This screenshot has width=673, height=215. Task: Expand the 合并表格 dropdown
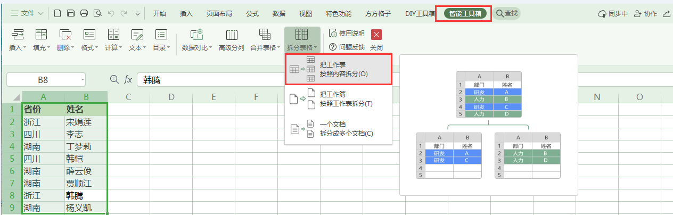(x=265, y=40)
